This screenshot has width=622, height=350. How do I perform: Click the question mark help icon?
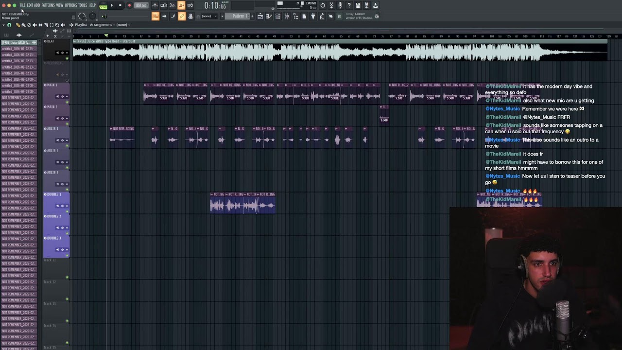coord(349,5)
